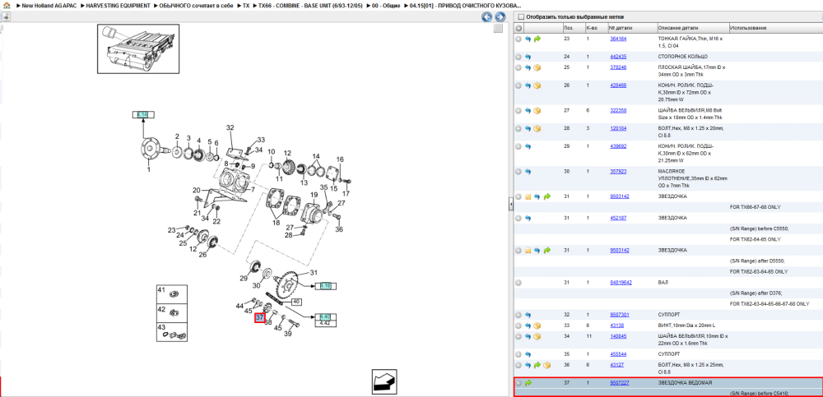Click package box icon for part 378248
This screenshot has width=823, height=397.
(x=537, y=67)
